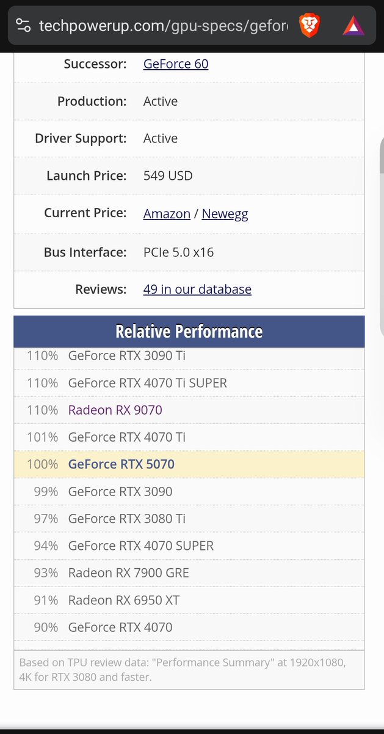The image size is (384, 734).
Task: Select Radeon RX 7900 GRE entry
Action: (129, 573)
